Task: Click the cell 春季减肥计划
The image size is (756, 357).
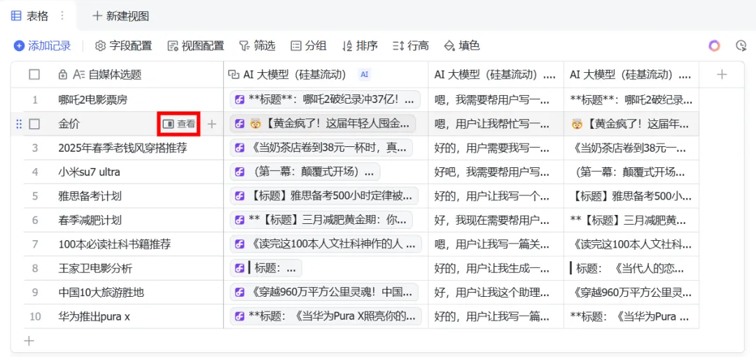Action: pos(90,220)
